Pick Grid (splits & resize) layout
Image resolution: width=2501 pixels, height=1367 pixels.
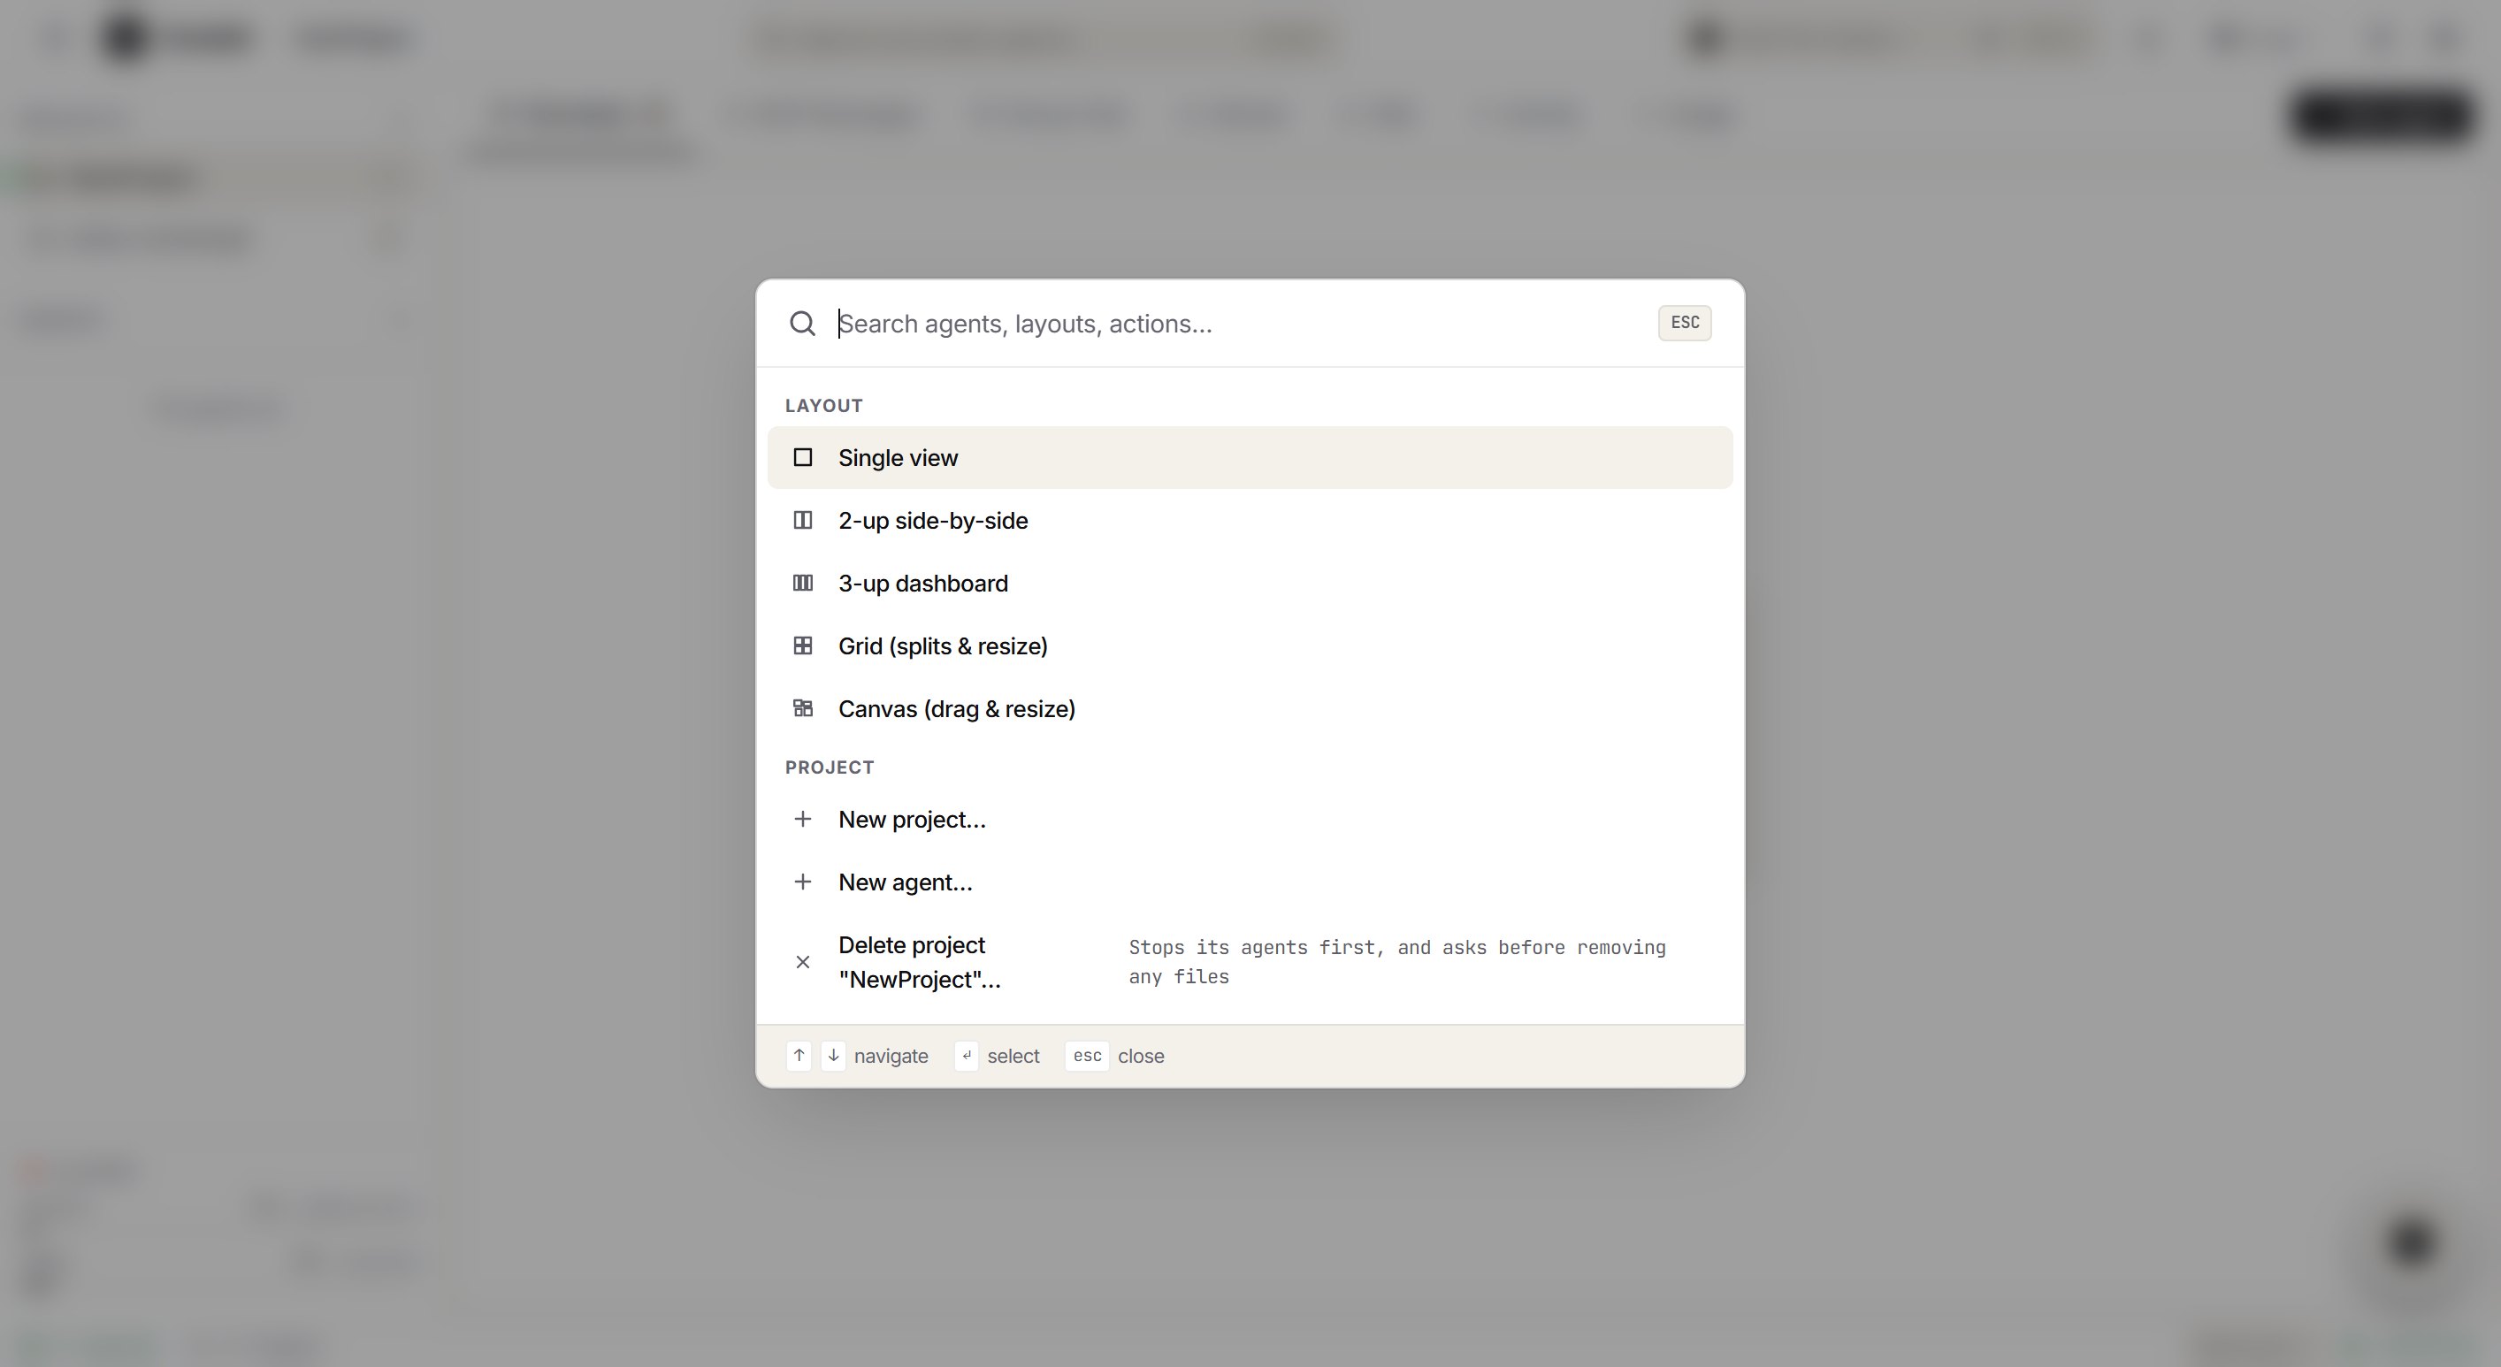point(1250,645)
